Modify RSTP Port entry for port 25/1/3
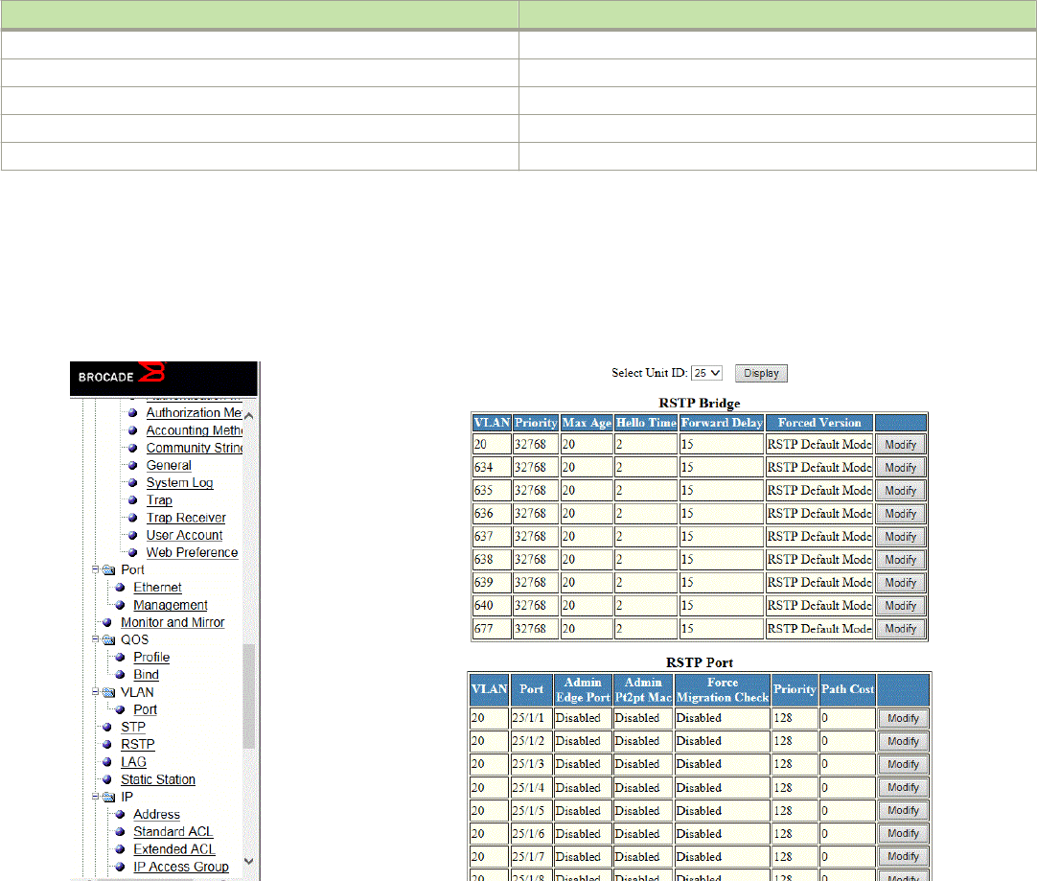Image resolution: width=1037 pixels, height=881 pixels. pos(904,765)
